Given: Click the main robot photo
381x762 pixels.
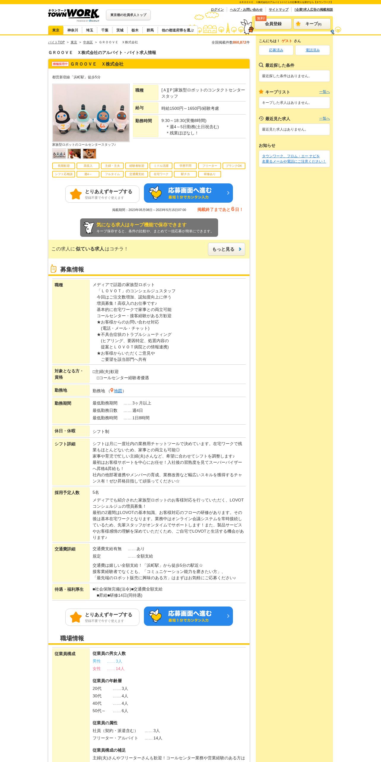Looking at the screenshot, I should point(91,113).
